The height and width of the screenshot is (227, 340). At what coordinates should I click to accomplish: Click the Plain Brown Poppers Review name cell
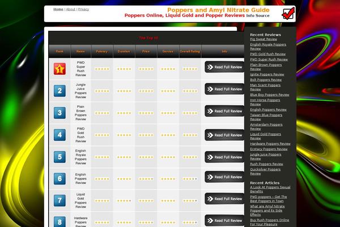pos(80,113)
